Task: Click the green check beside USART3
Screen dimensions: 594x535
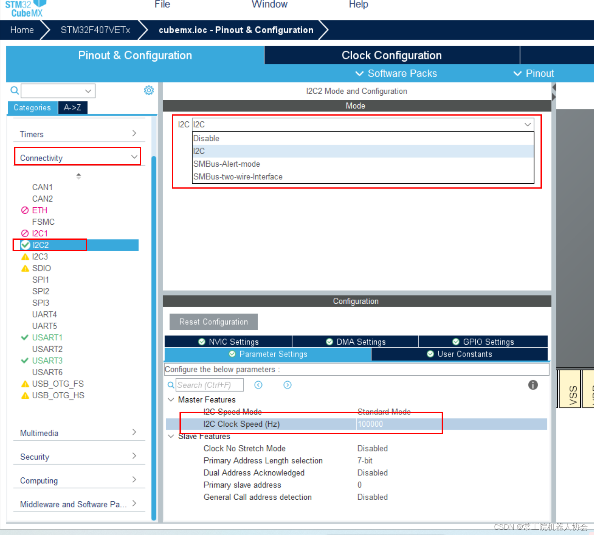Action: (25, 361)
